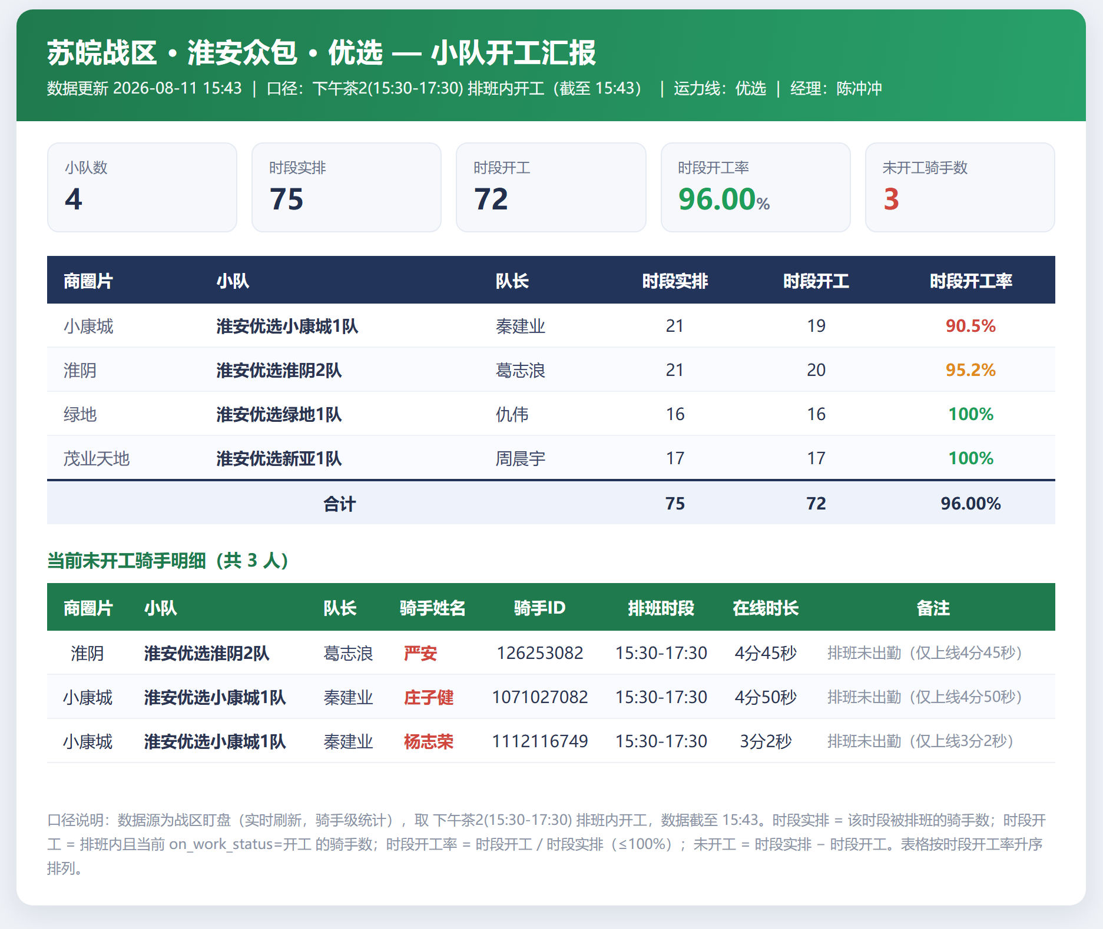Click the 时段实排 column header
Image resolution: width=1103 pixels, height=929 pixels.
point(675,281)
